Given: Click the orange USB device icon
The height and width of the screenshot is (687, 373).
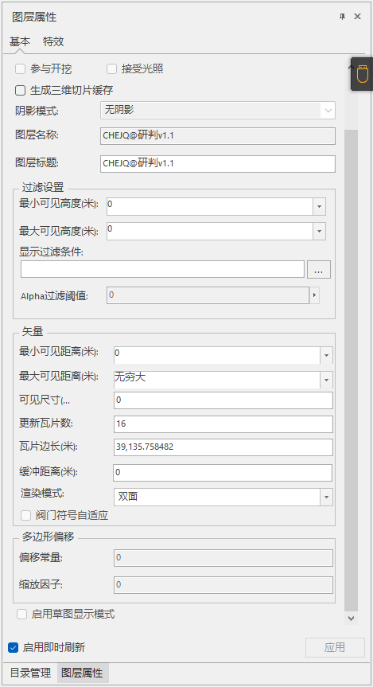Looking at the screenshot, I should coord(362,74).
